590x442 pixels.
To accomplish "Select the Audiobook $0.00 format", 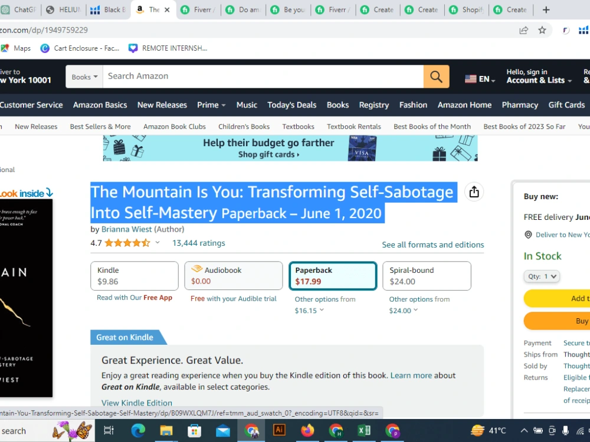I will tap(233, 276).
